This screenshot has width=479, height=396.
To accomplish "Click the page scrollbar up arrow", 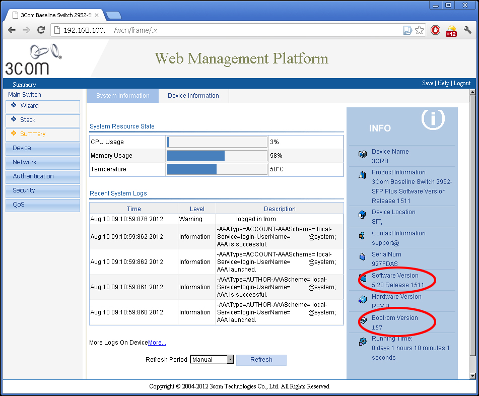I will click(472, 92).
